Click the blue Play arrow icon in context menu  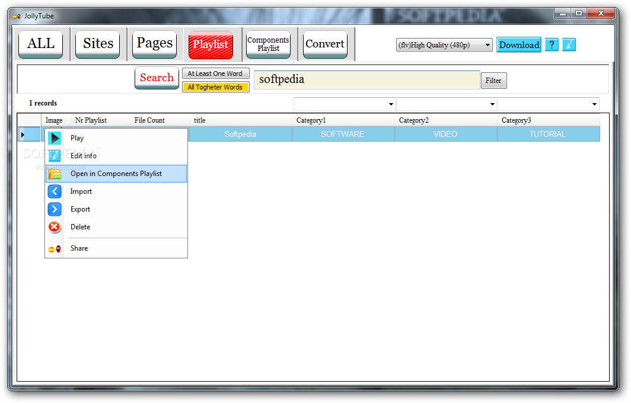pos(55,138)
